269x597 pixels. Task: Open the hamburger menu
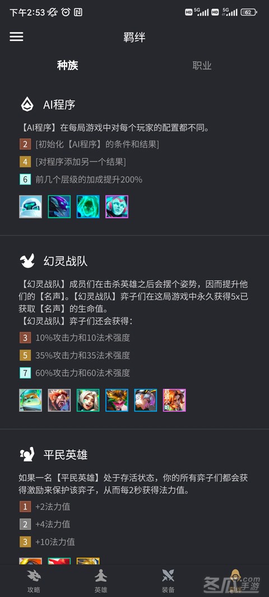(16, 36)
